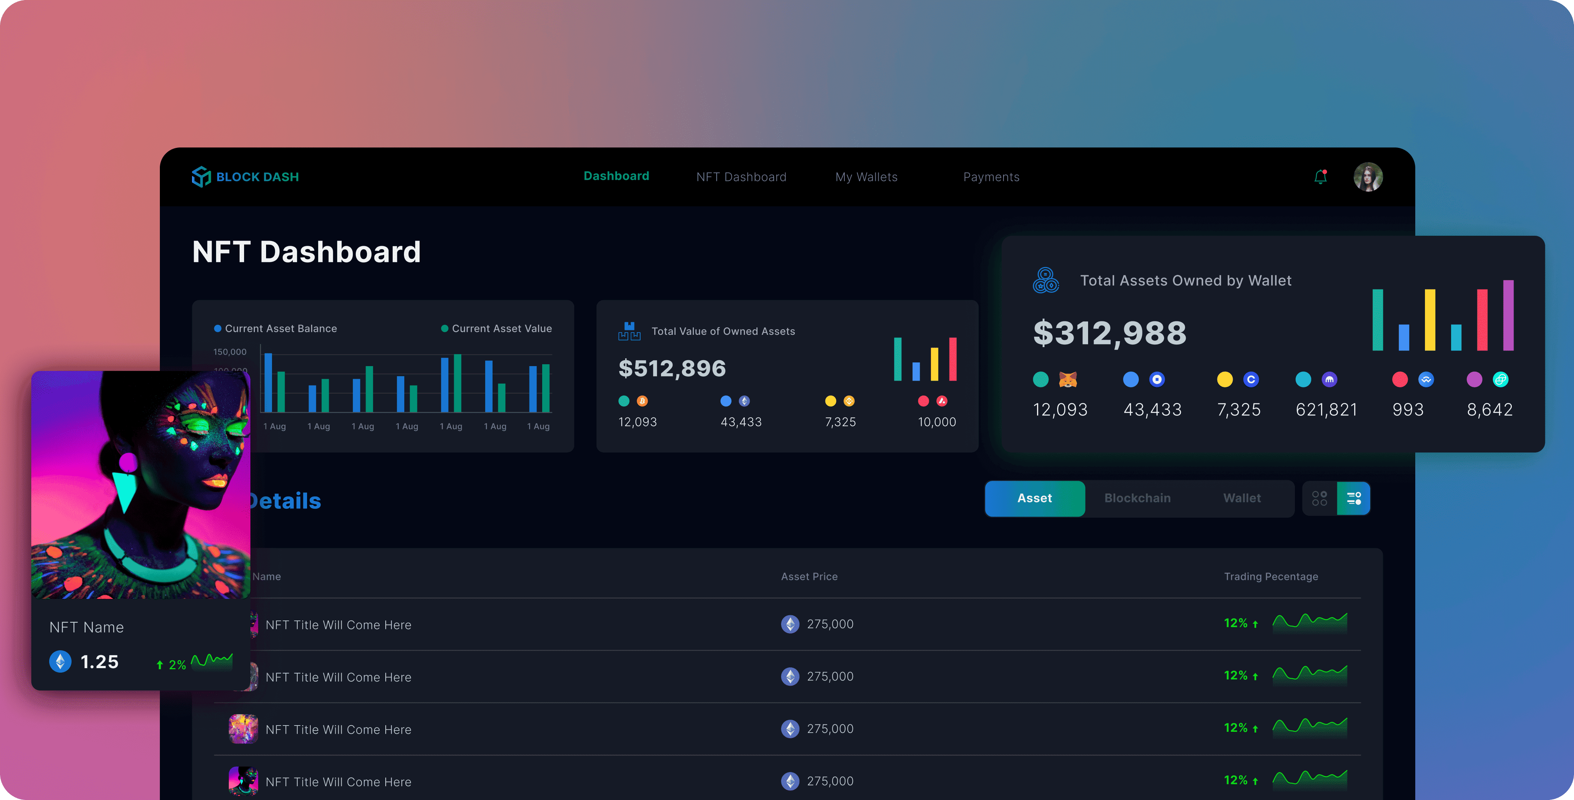Screen dimensions: 1574x800
Task: Click the Ethereum icon in first 275,000 row
Action: coord(790,624)
